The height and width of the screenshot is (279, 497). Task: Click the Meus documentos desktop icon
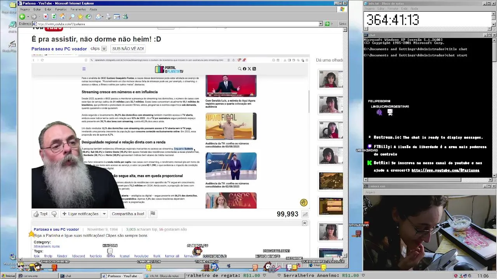tap(13, 7)
